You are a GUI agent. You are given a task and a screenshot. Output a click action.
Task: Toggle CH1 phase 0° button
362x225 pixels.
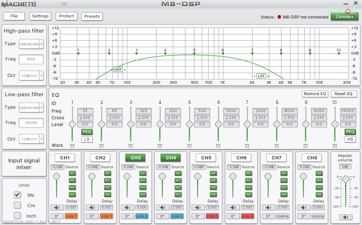57,216
